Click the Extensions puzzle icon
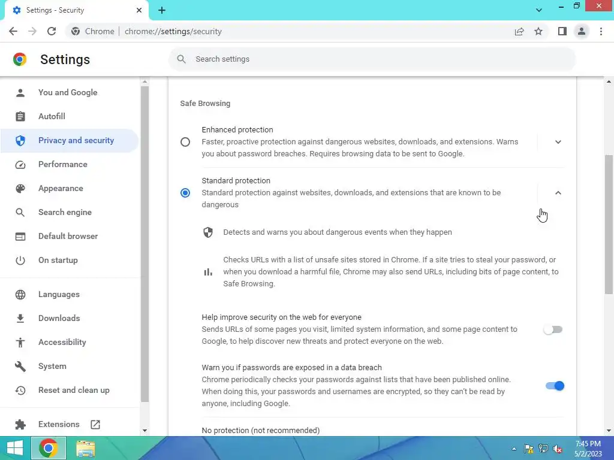The image size is (614, 460). tap(20, 425)
